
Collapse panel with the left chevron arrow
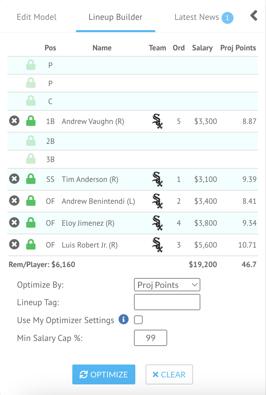click(x=254, y=16)
